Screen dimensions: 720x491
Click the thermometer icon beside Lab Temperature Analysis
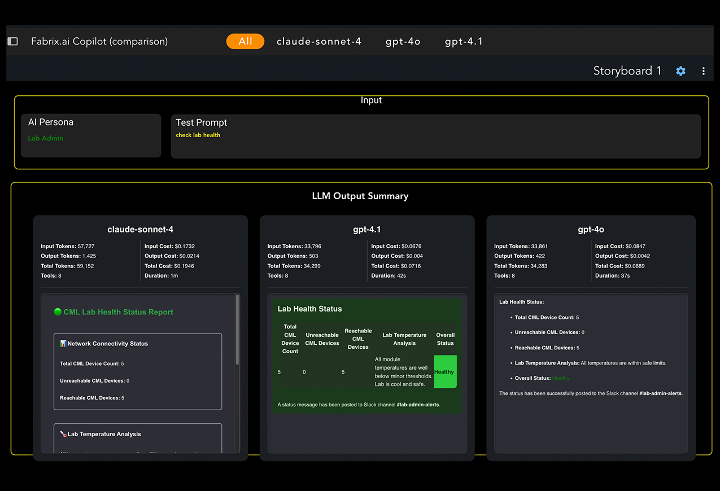[63, 434]
